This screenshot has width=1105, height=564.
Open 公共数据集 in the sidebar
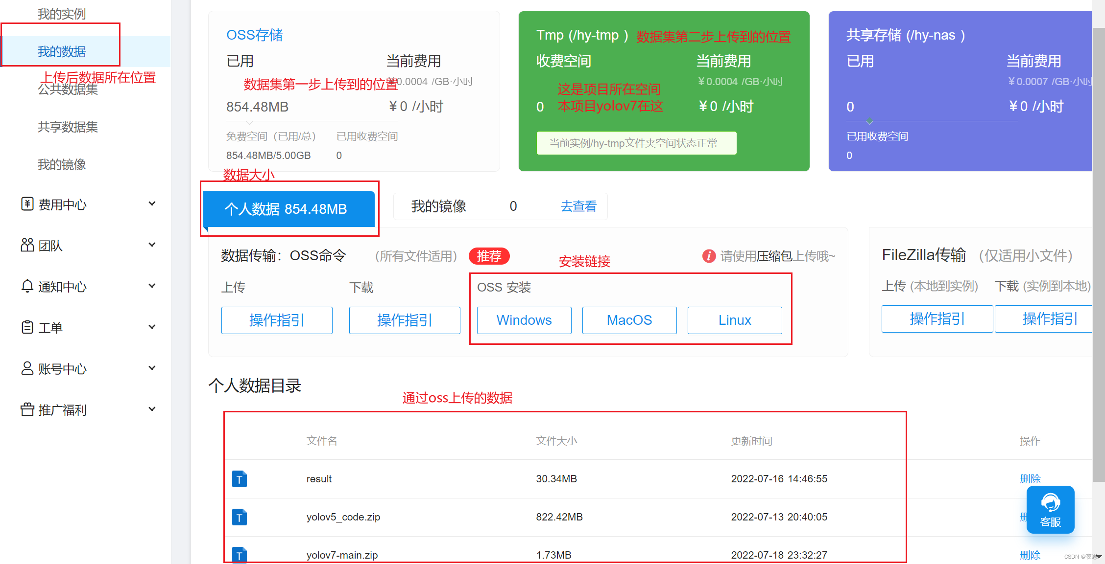coord(68,89)
